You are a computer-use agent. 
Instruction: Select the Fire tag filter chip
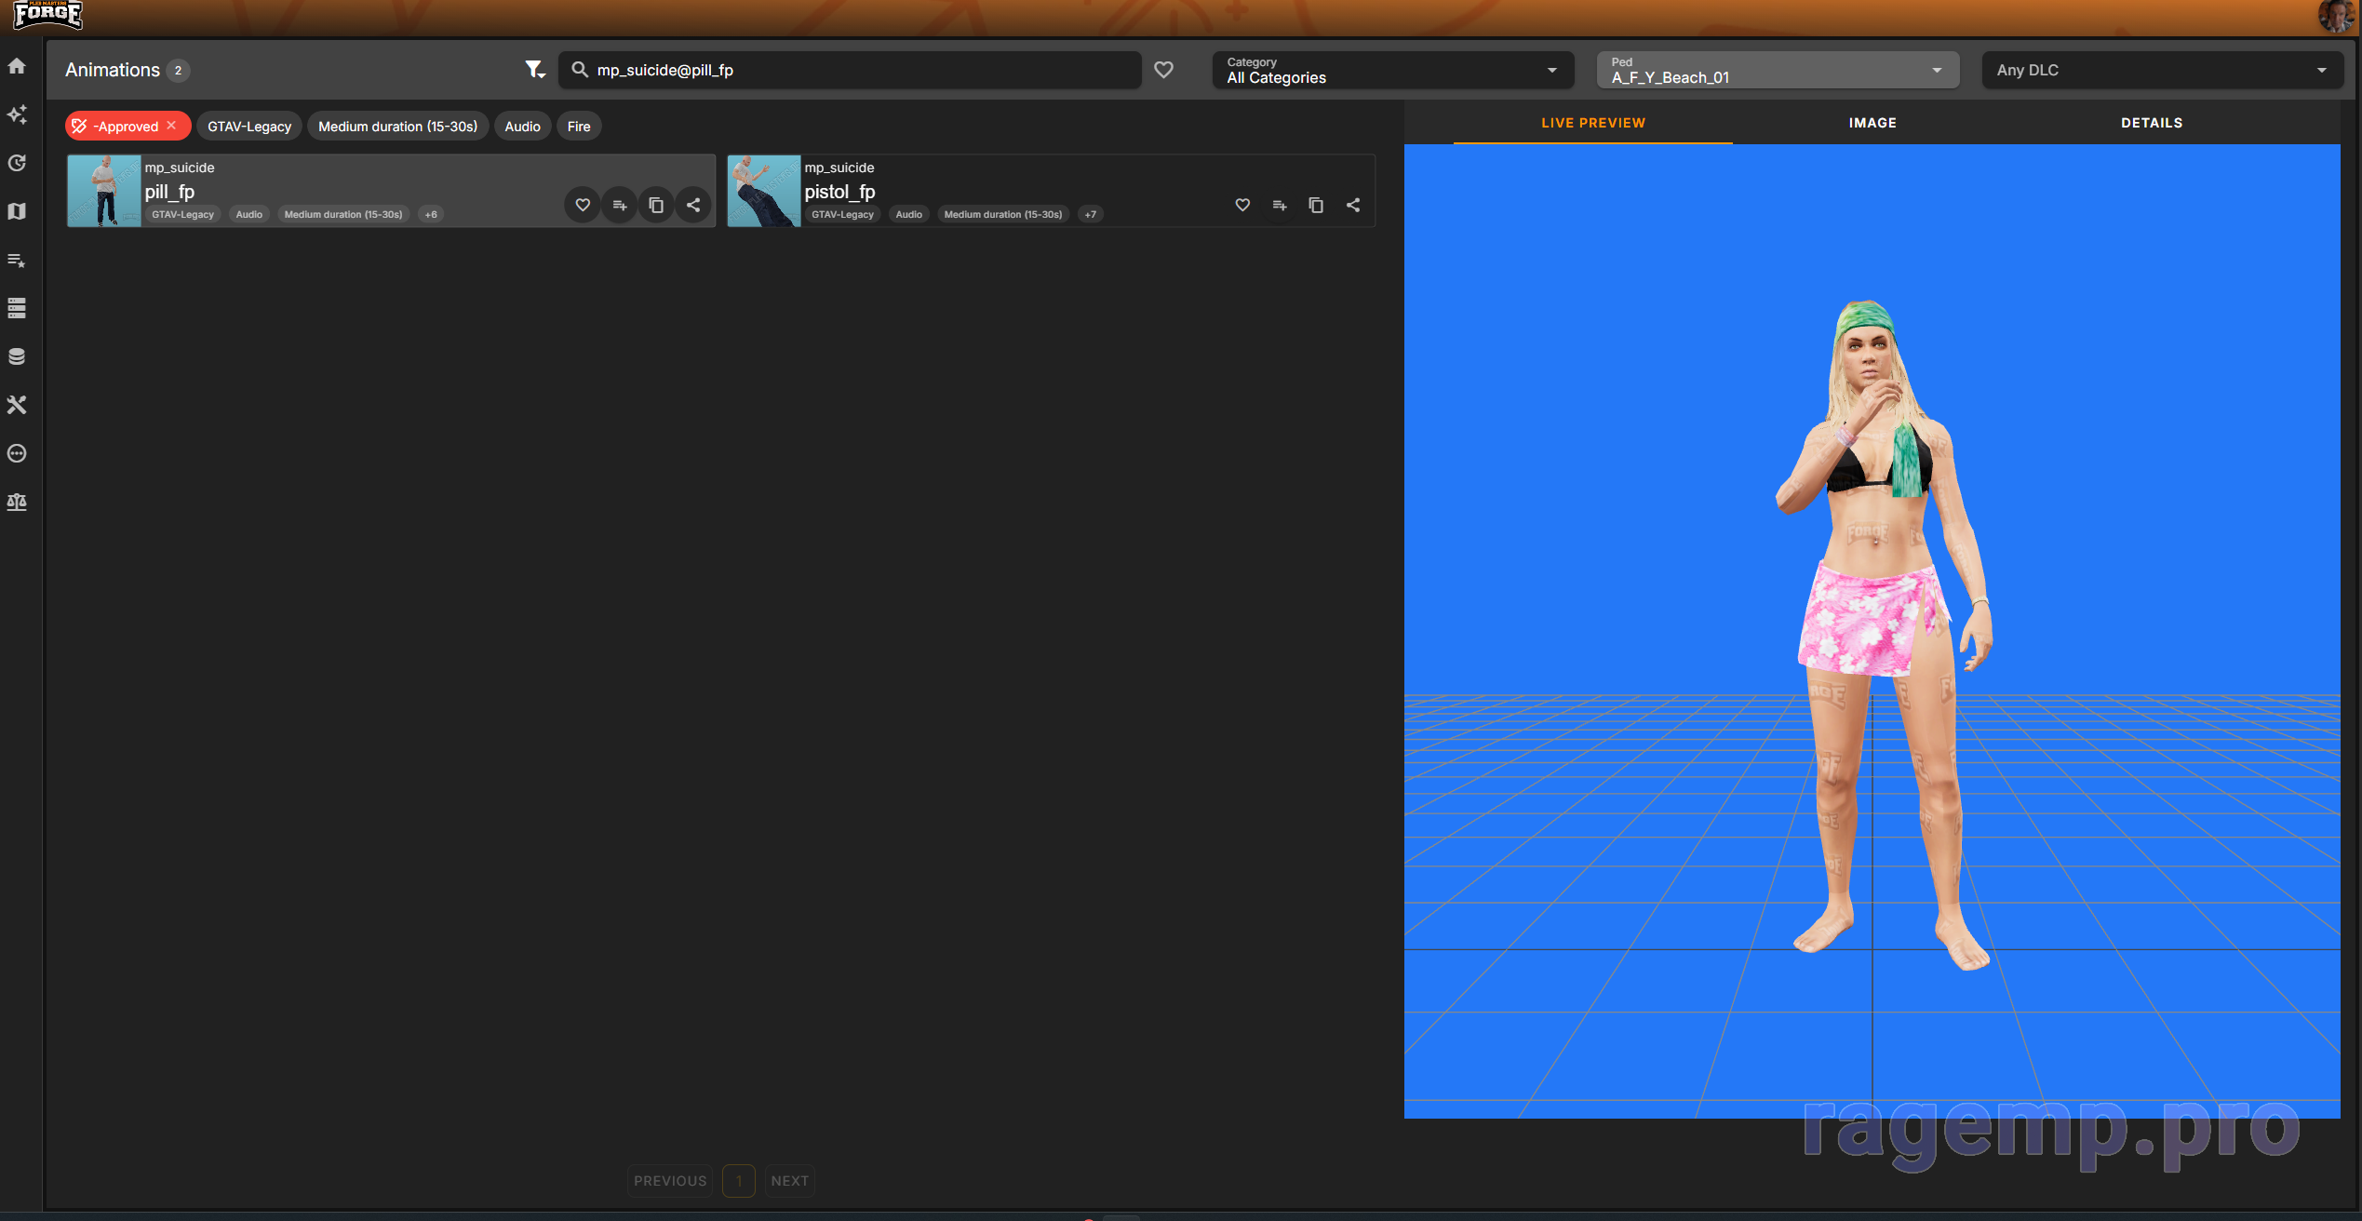[x=579, y=127]
